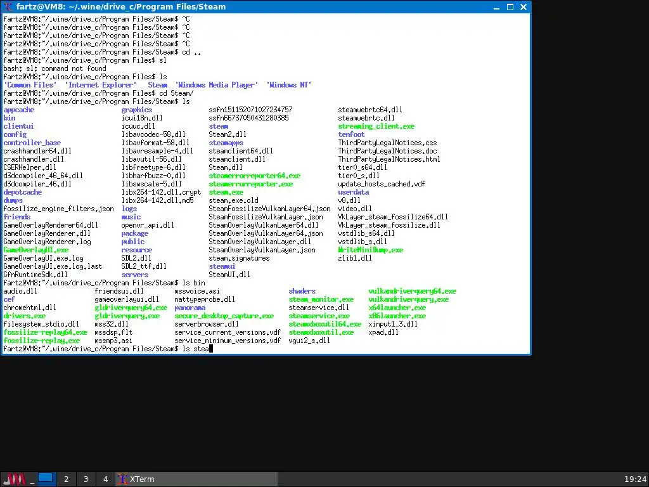Click the XTerm icon in the taskbar
This screenshot has height=487, width=649.
coord(122,479)
